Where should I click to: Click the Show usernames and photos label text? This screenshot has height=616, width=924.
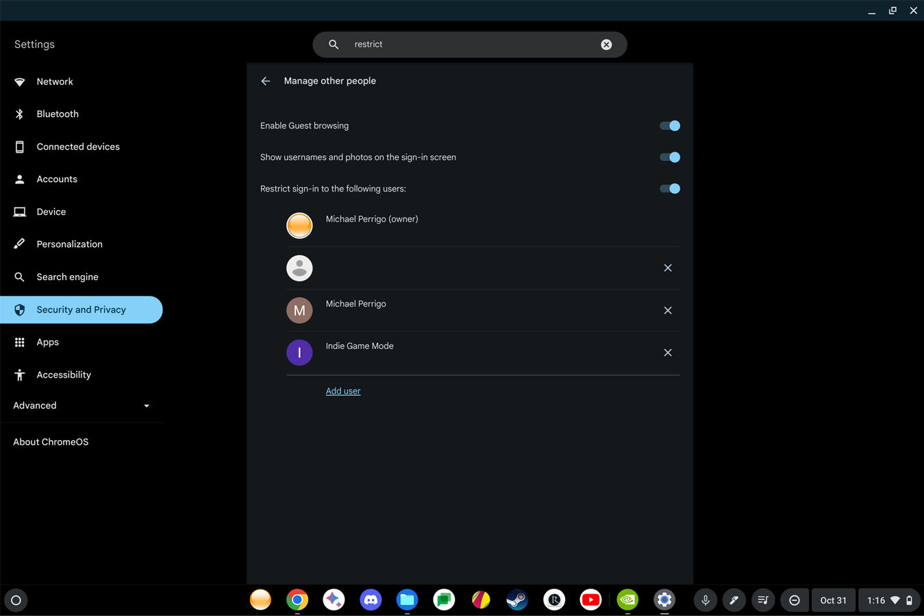coord(358,157)
